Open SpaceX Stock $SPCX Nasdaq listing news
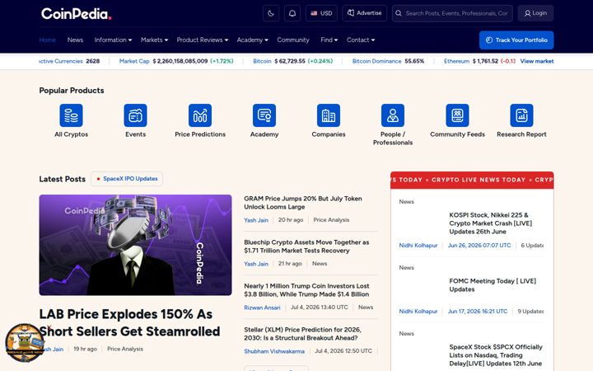The height and width of the screenshot is (371, 593). point(496,355)
